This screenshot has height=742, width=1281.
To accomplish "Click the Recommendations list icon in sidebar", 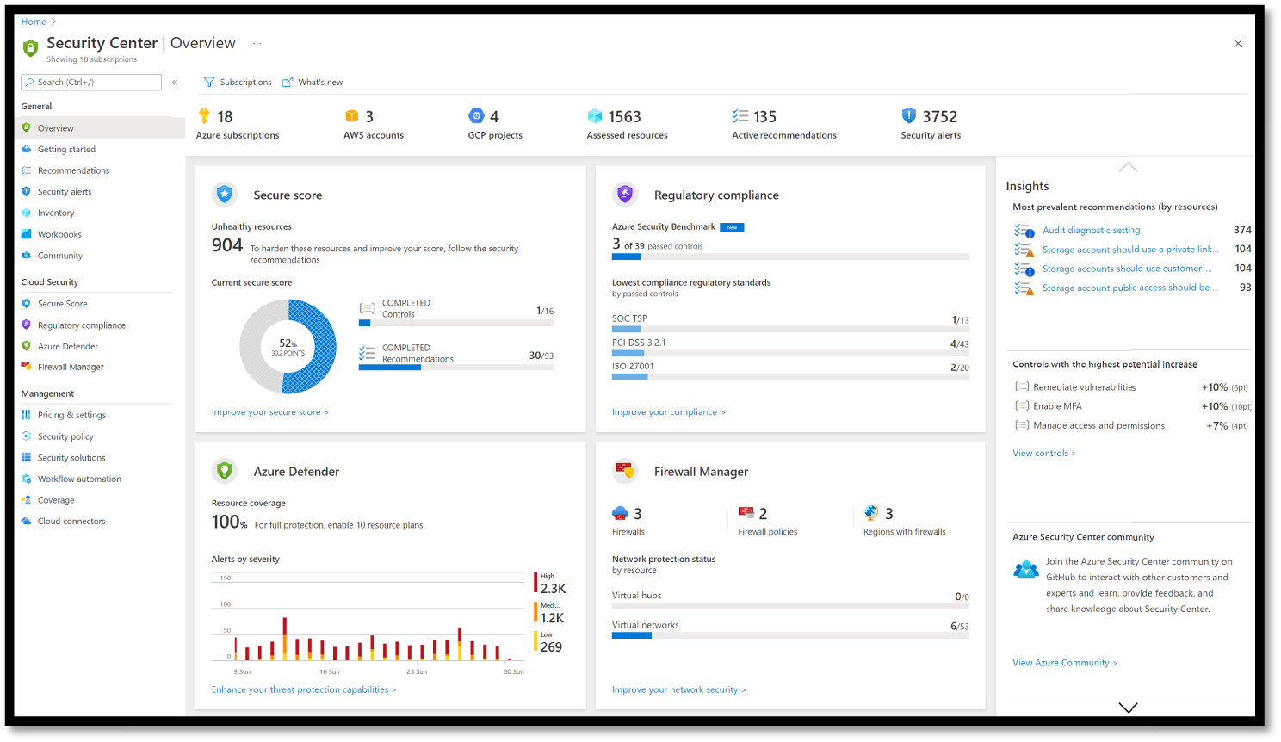I will [27, 170].
